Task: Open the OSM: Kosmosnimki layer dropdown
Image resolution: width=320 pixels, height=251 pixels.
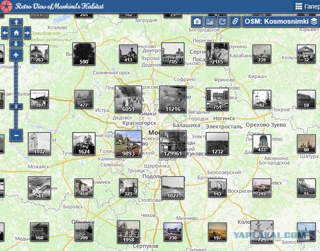Action: (x=280, y=21)
